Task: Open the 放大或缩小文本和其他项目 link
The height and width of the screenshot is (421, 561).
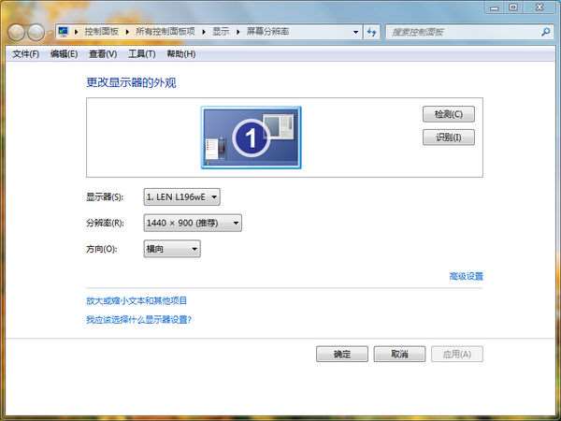Action: (x=137, y=300)
